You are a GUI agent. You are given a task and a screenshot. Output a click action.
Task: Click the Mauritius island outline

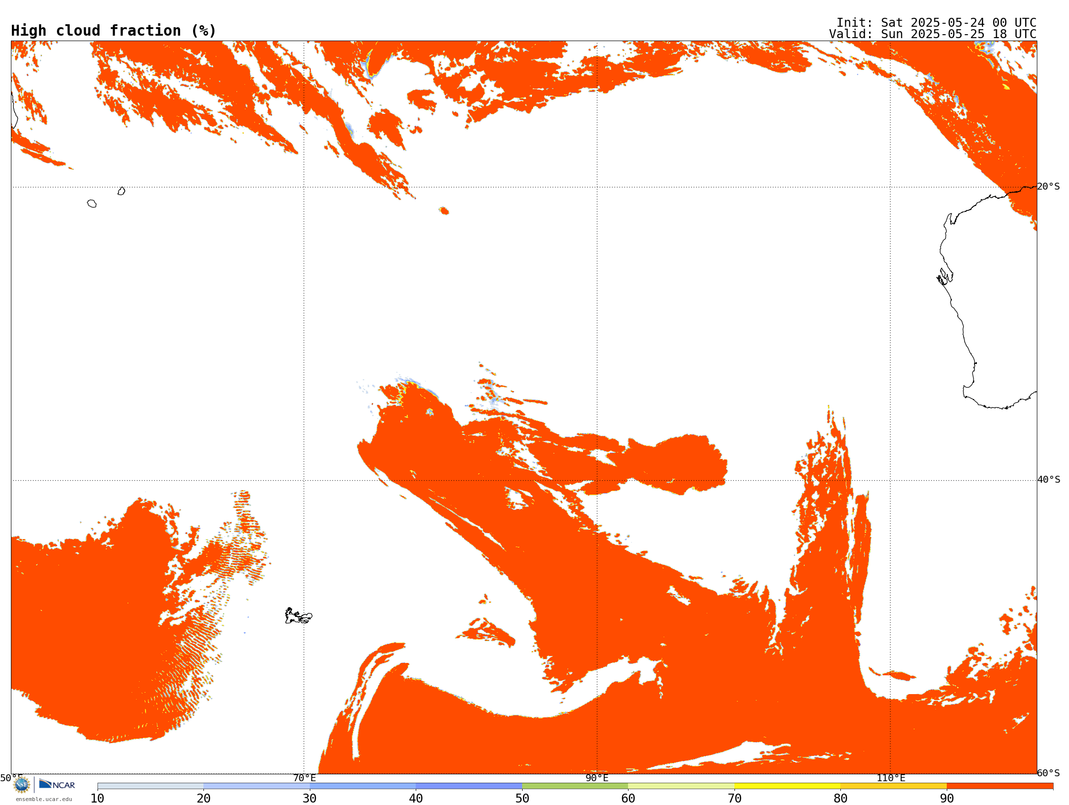click(x=121, y=191)
